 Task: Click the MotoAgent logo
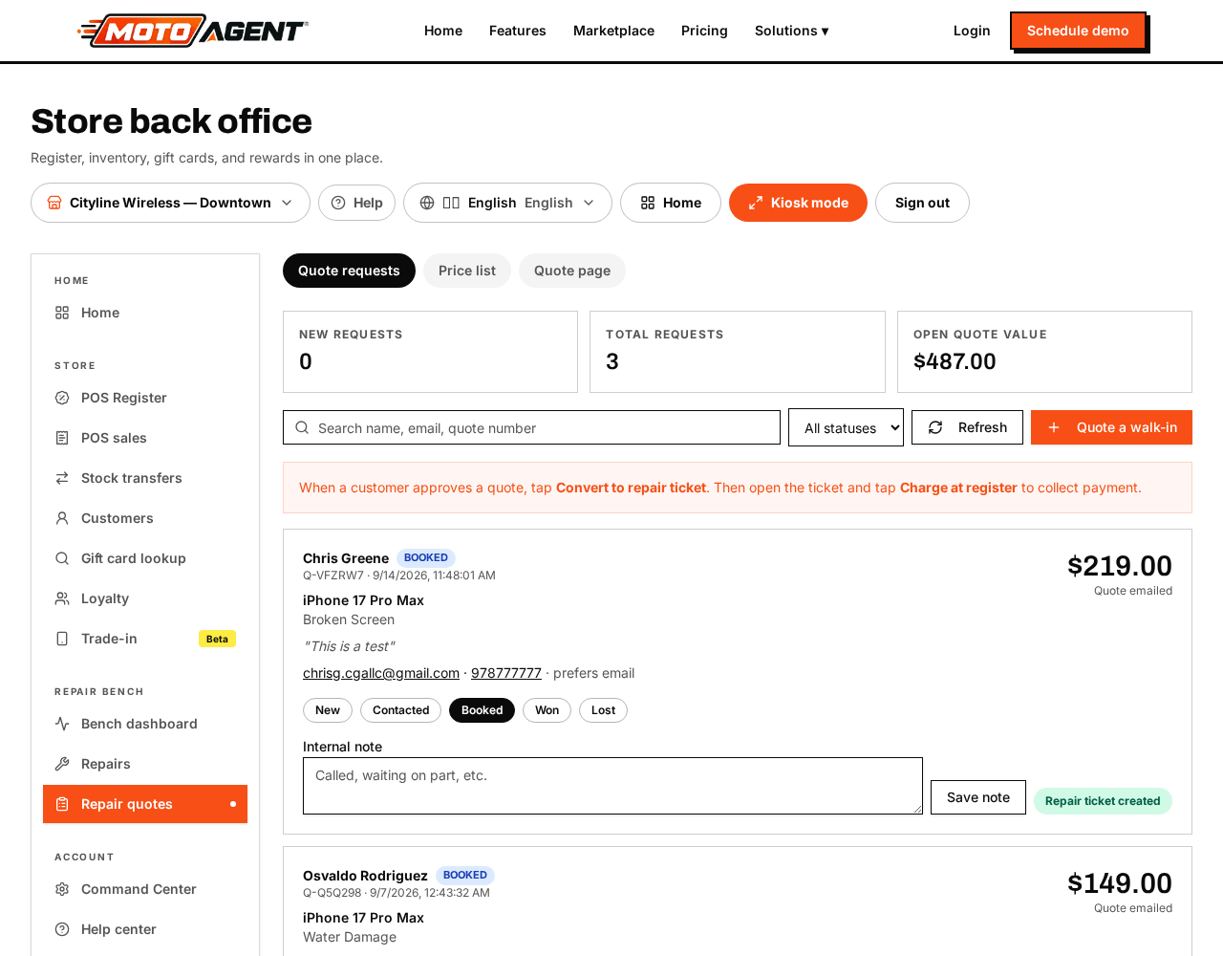pyautogui.click(x=192, y=31)
